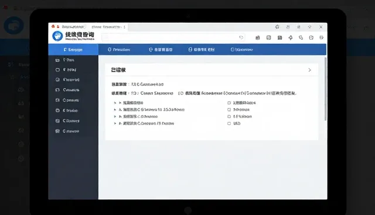
Task: Click the seventh dark sidebar item's icon
Action: tap(57, 121)
